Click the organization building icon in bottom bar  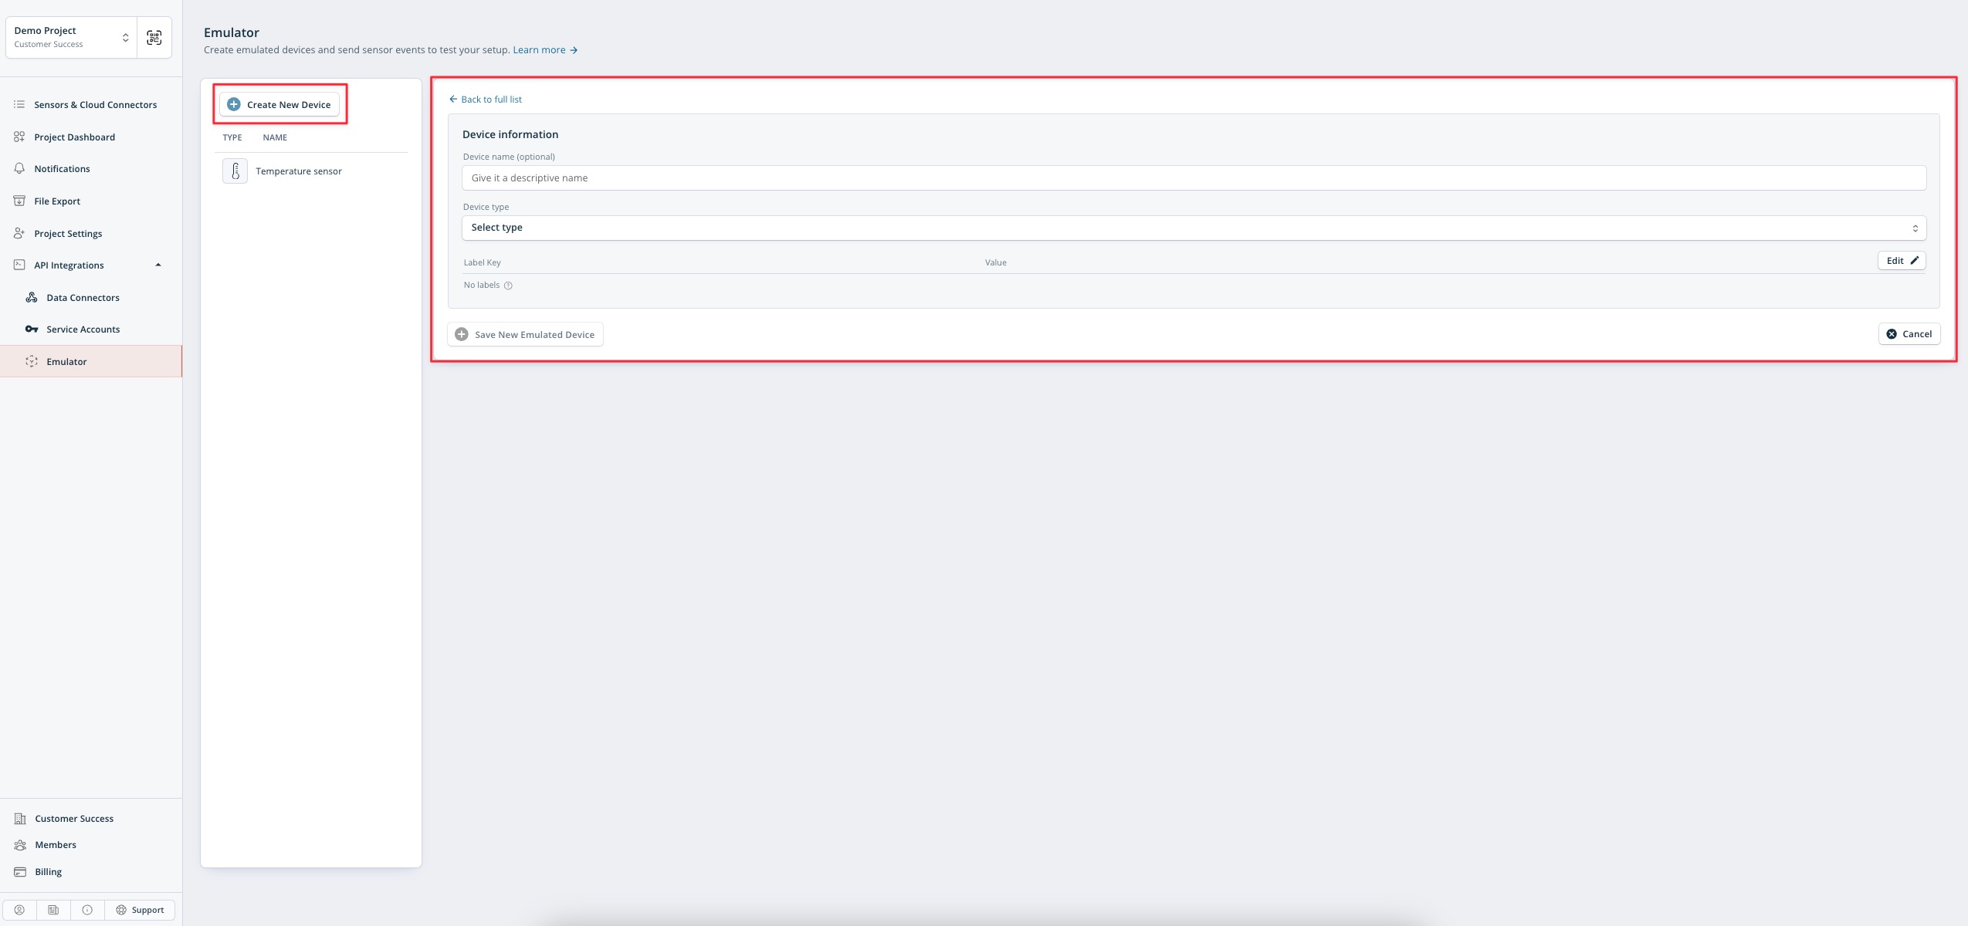53,910
